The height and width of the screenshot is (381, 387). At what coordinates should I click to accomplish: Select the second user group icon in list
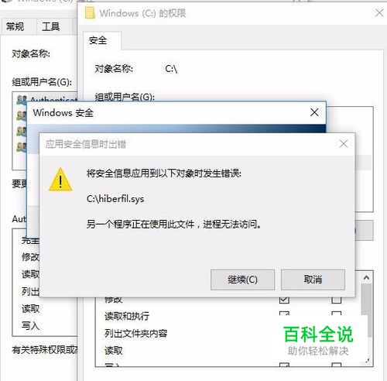pos(22,115)
